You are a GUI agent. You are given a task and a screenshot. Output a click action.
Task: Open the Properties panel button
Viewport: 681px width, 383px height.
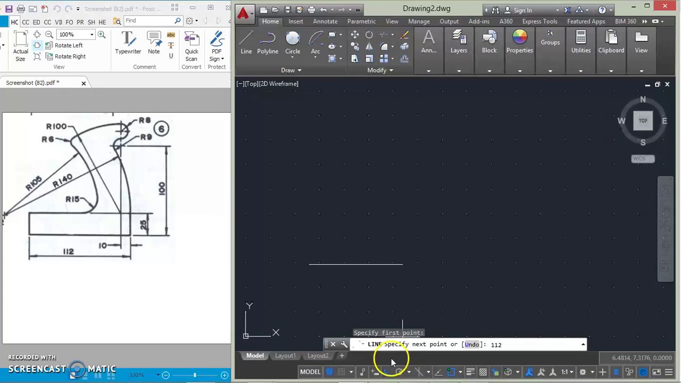pyautogui.click(x=520, y=43)
